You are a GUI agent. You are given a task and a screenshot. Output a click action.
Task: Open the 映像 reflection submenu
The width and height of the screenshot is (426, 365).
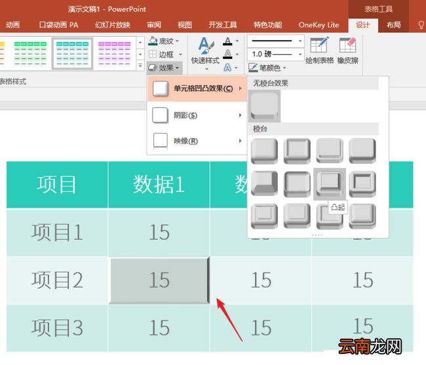[197, 141]
